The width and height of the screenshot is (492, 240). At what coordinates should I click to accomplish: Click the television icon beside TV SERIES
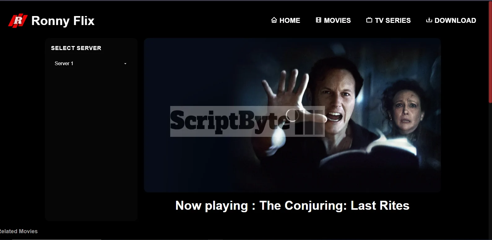click(x=369, y=20)
